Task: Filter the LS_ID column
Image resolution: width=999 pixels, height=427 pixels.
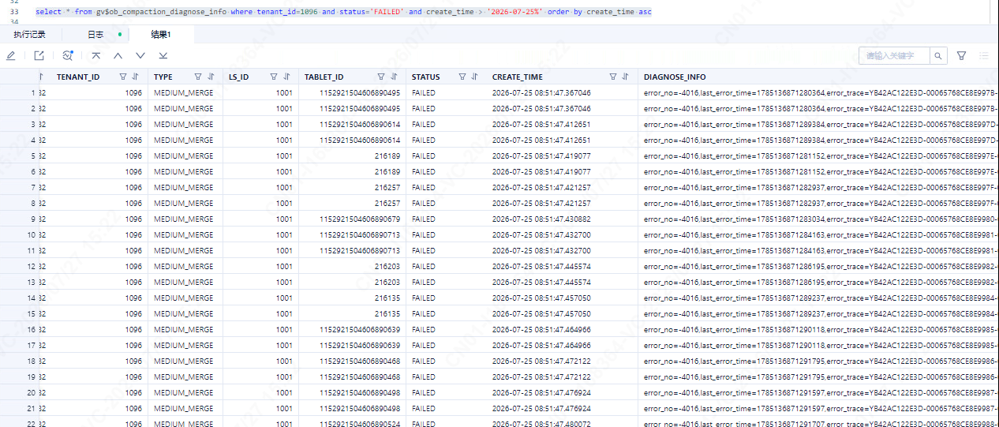Action: (274, 77)
